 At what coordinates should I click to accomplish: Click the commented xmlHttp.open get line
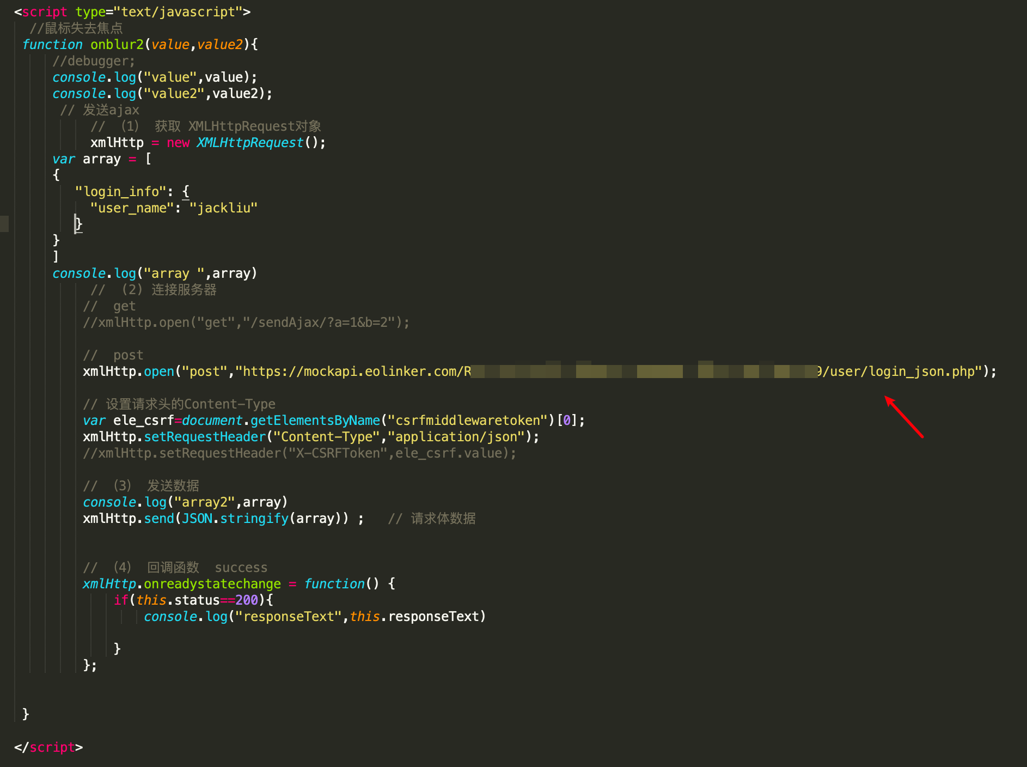click(246, 322)
